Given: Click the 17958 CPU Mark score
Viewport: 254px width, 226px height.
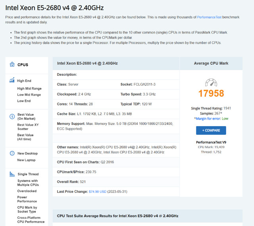Looking at the screenshot, I should 211,93.
